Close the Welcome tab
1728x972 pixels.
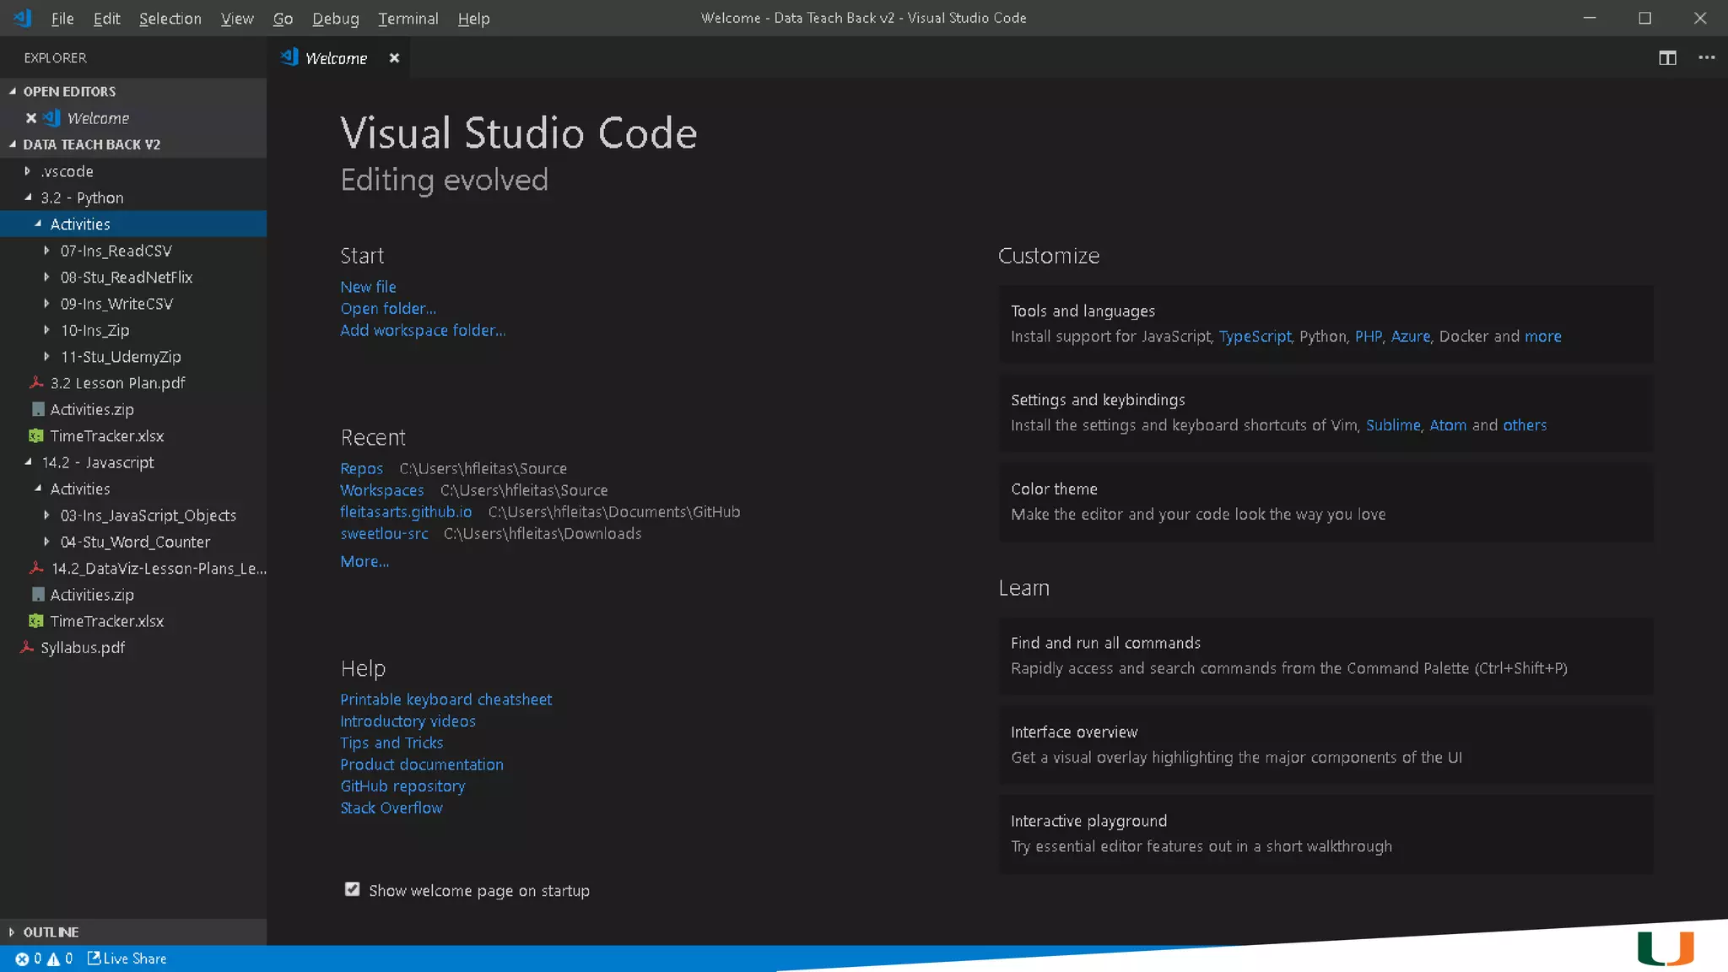click(394, 58)
